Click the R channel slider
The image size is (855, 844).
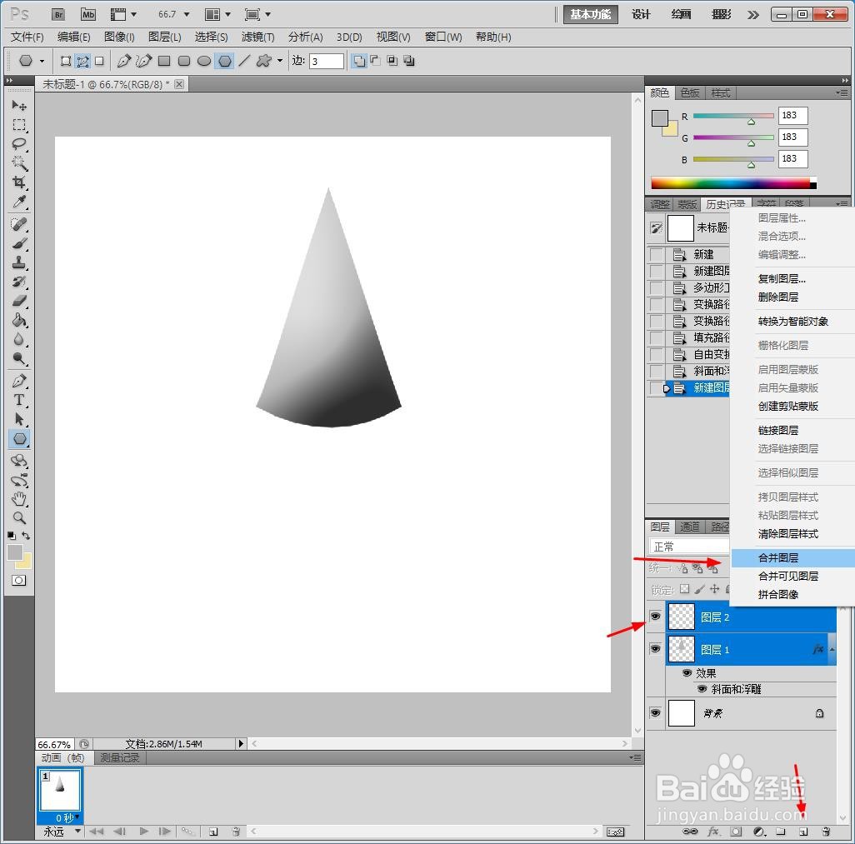point(733,116)
